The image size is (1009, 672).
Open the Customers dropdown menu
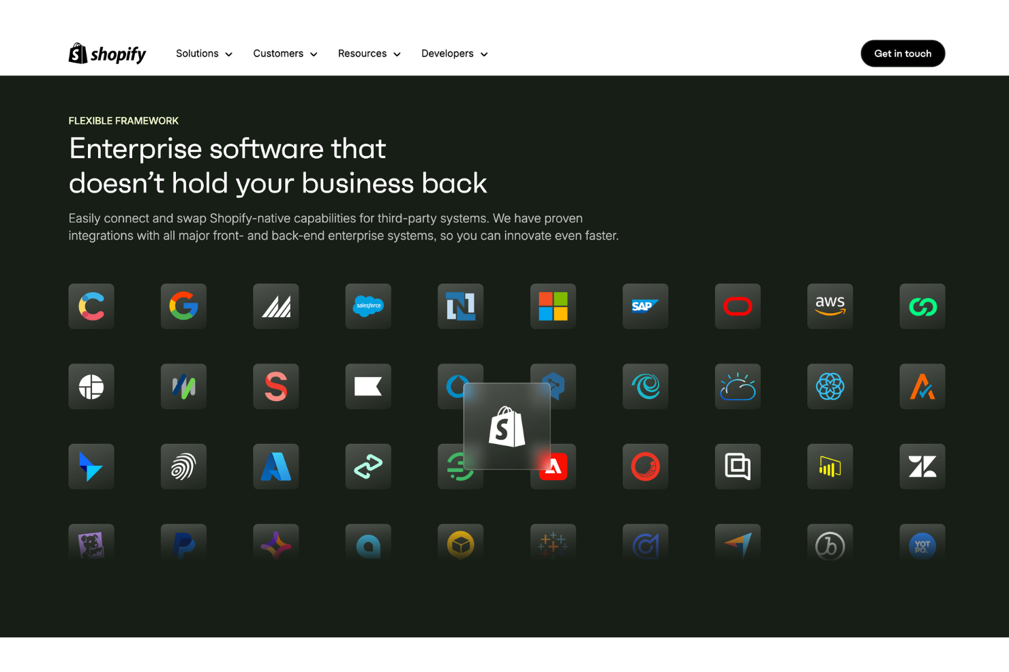point(285,54)
